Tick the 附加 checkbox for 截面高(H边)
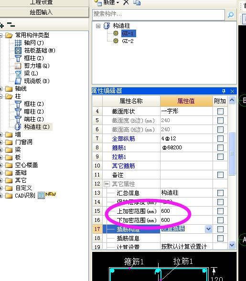Viewport: 246px width, 281px height. pos(220,129)
